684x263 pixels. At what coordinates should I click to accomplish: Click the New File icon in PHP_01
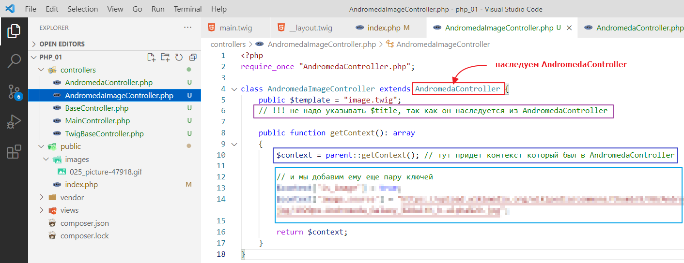pyautogui.click(x=151, y=57)
